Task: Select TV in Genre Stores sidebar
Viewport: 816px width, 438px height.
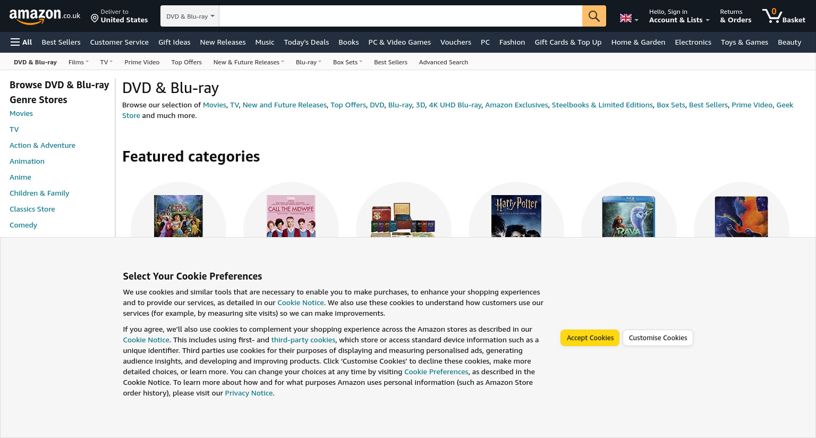Action: click(x=14, y=129)
